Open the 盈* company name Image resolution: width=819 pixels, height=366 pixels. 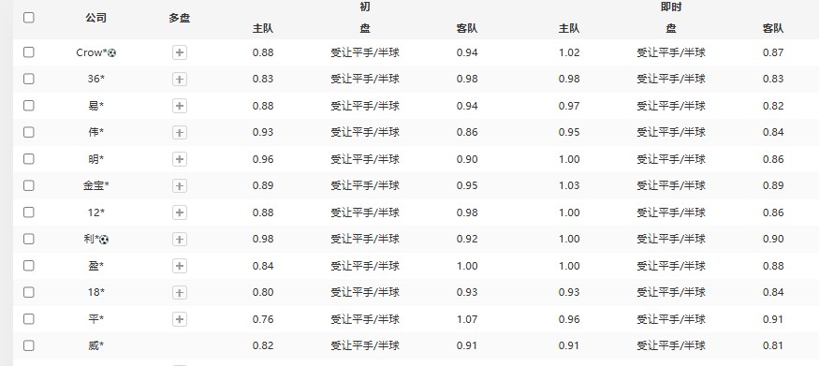click(x=96, y=265)
